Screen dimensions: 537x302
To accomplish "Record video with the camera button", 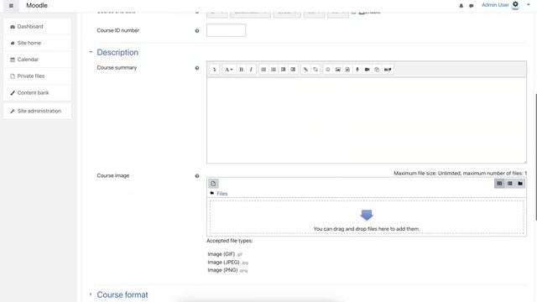I will point(368,70).
